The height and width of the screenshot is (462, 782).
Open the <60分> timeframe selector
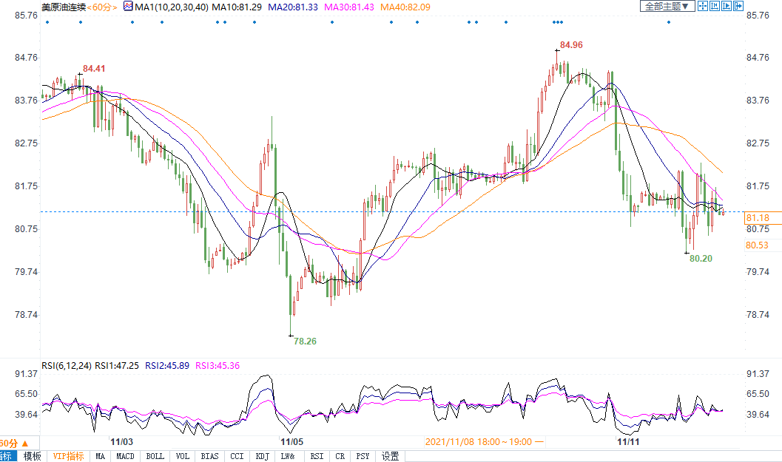(x=103, y=7)
